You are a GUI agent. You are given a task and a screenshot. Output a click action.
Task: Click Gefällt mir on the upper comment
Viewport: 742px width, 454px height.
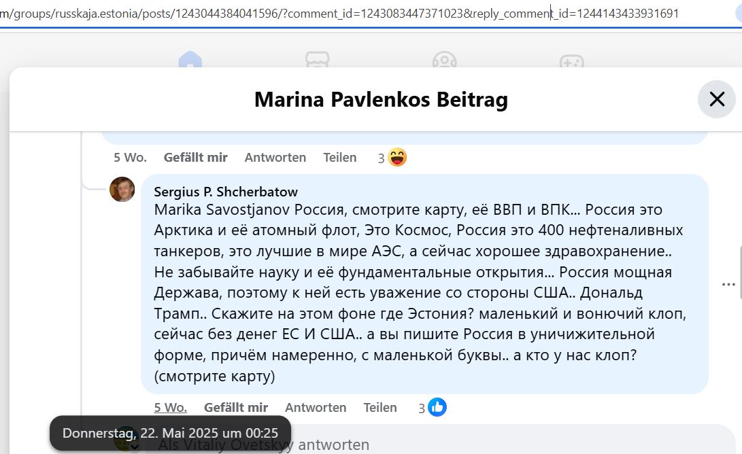pos(195,157)
